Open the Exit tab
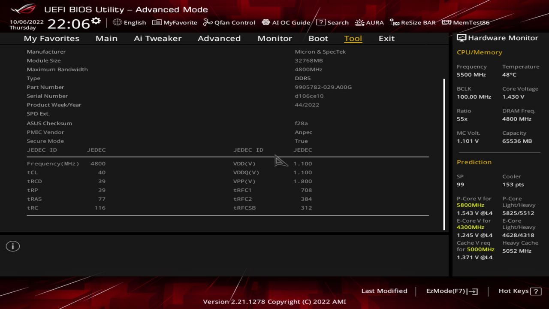The image size is (549, 309). (386, 38)
